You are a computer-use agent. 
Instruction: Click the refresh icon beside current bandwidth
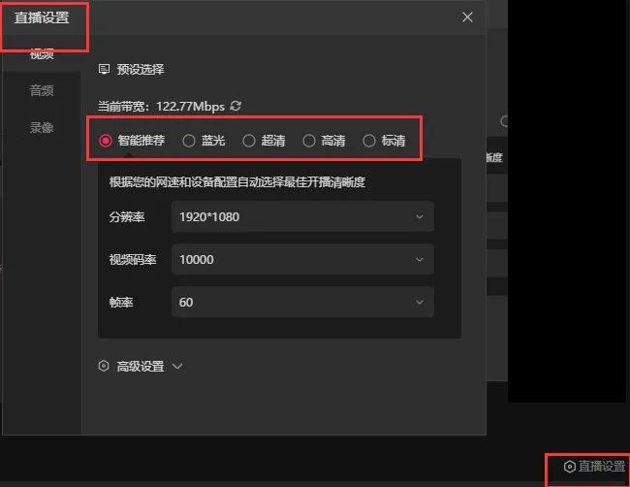tap(236, 105)
